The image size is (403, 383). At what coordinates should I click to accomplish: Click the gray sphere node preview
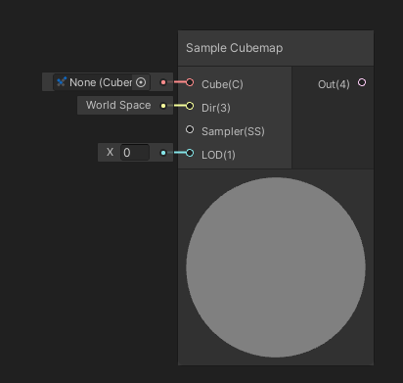276,267
